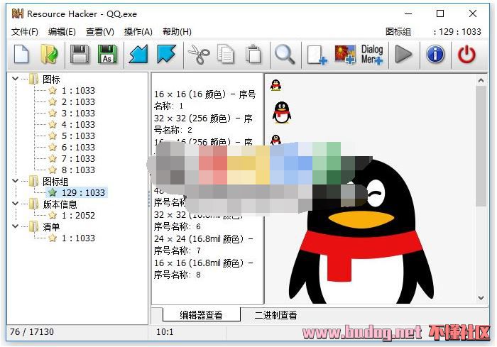
Task: Click the scissors Cut icon
Action: tap(199, 55)
